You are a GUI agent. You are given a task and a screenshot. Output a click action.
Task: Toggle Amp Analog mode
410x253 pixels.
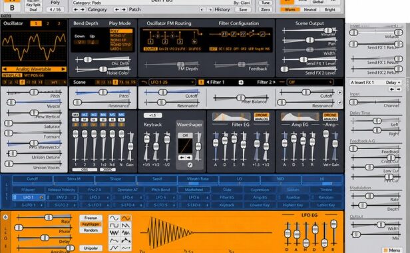tap(331, 119)
